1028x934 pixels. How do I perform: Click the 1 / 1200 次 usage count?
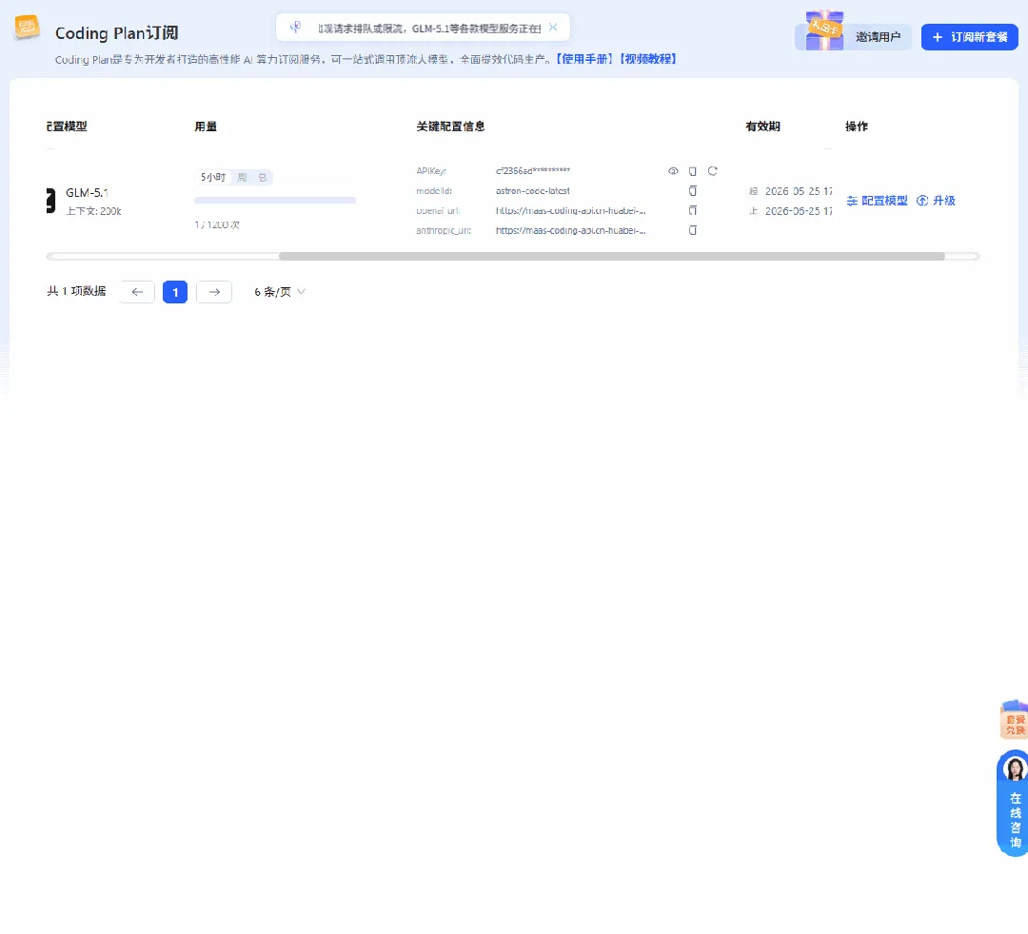tap(217, 224)
